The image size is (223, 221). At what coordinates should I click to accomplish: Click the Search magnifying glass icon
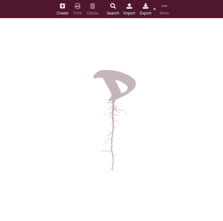point(113,6)
